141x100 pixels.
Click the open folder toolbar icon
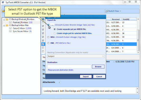(3, 11)
